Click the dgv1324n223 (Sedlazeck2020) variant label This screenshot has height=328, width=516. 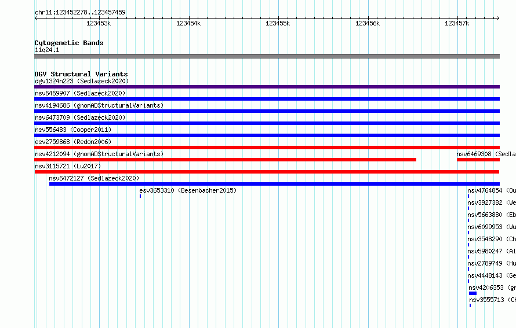82,81
